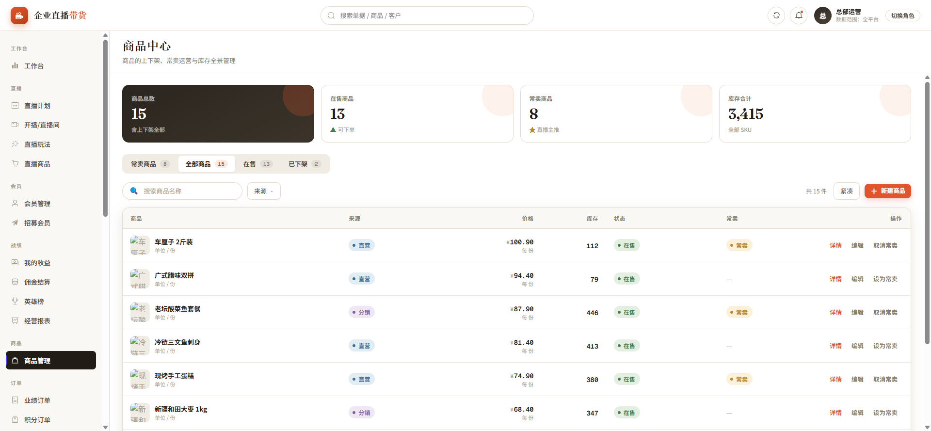Switch to 在售 tab
Image resolution: width=931 pixels, height=431 pixels.
coord(258,164)
